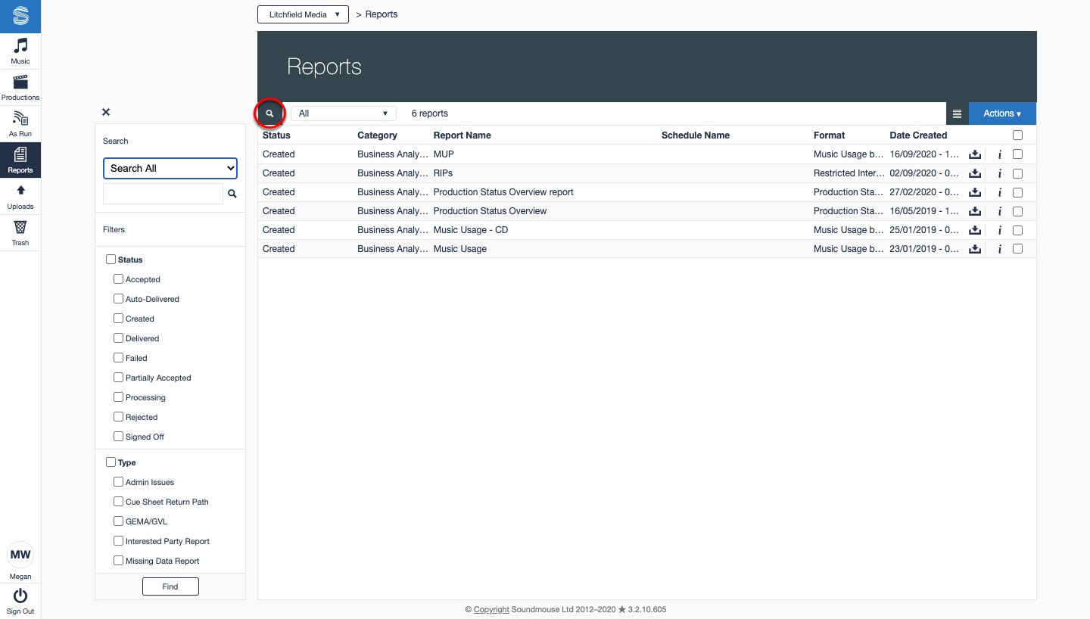
Task: Open the Music section
Action: tap(20, 51)
